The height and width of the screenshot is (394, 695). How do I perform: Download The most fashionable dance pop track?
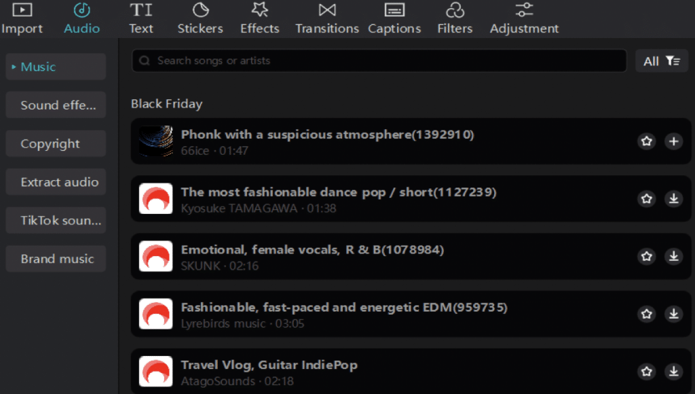(674, 198)
